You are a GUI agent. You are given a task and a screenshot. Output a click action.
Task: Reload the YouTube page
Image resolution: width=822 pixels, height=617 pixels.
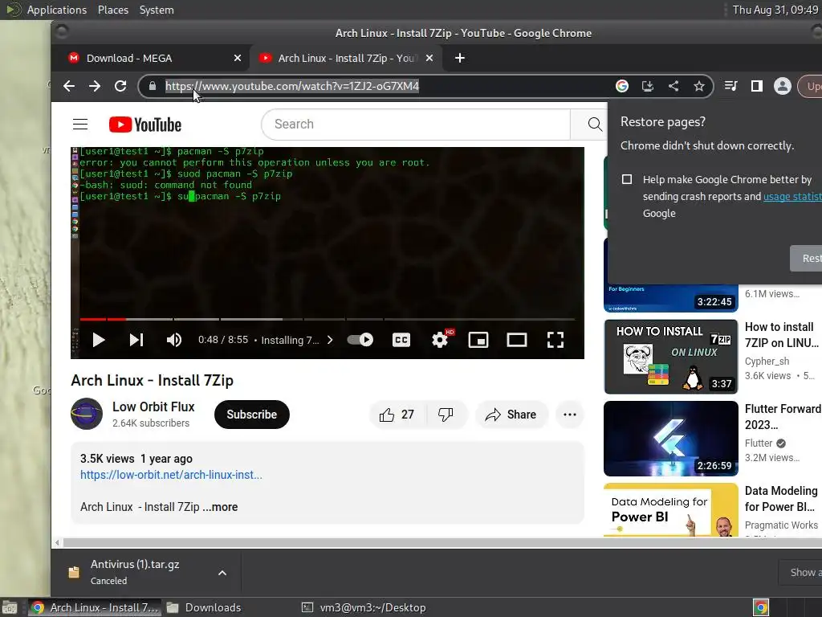point(120,86)
